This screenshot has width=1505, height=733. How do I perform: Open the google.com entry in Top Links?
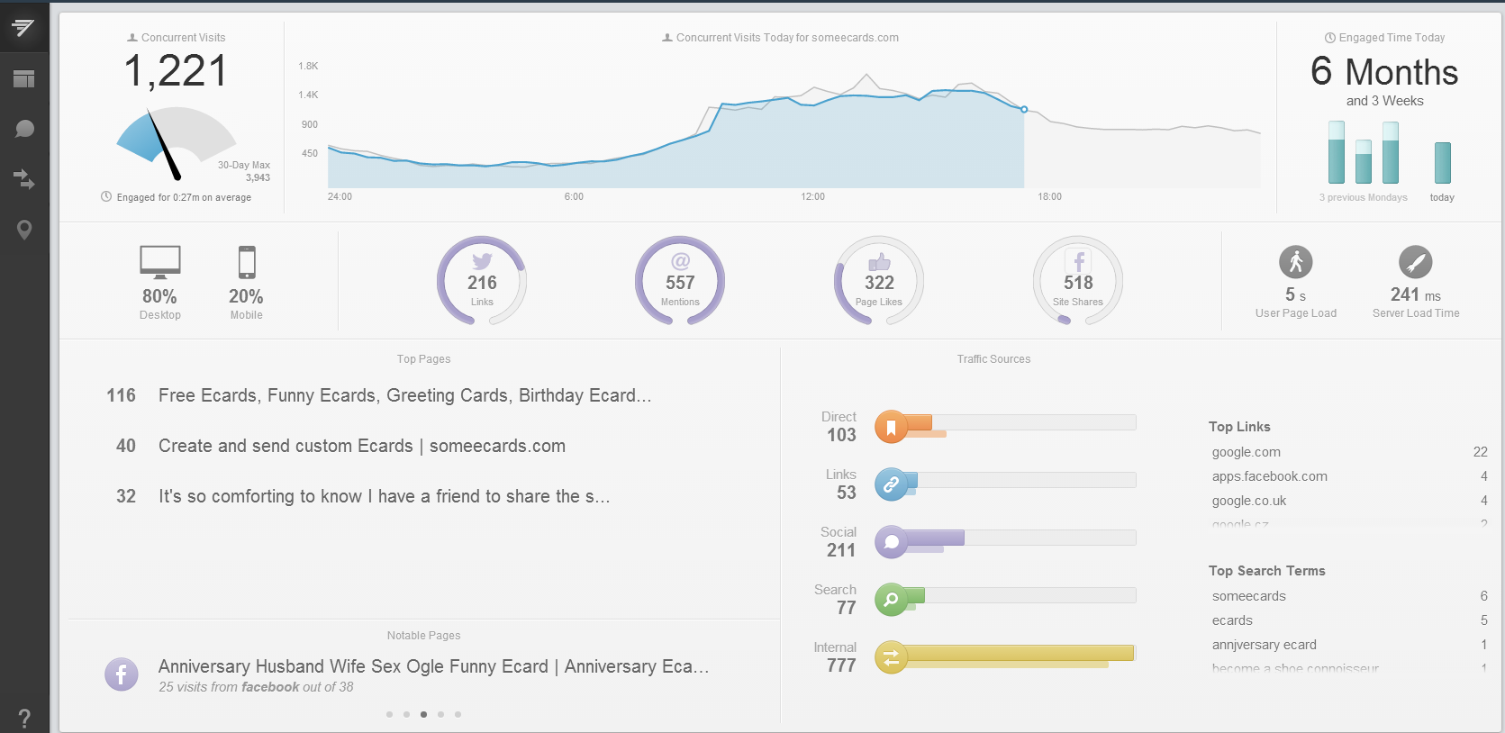coord(1246,452)
